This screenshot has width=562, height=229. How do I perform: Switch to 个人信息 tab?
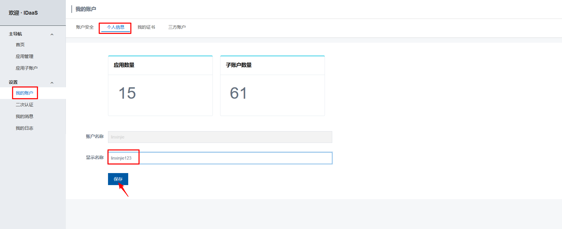116,27
